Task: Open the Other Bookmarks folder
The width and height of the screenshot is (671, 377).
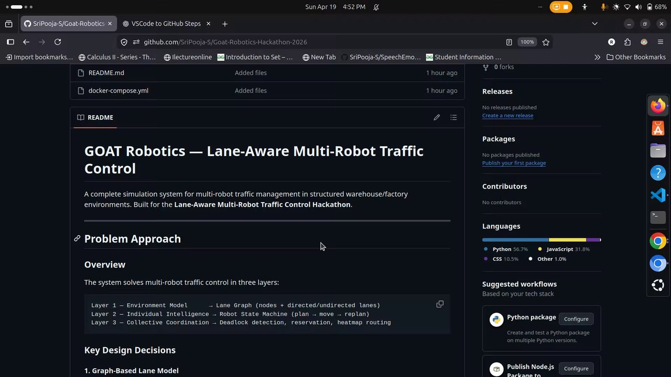Action: point(636,57)
